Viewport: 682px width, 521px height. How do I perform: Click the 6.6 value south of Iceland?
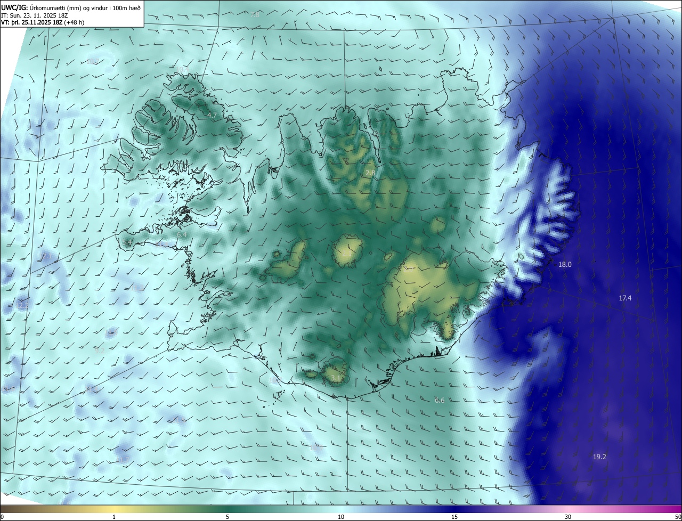pyautogui.click(x=440, y=401)
